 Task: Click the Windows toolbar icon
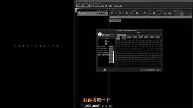click(x=120, y=6)
